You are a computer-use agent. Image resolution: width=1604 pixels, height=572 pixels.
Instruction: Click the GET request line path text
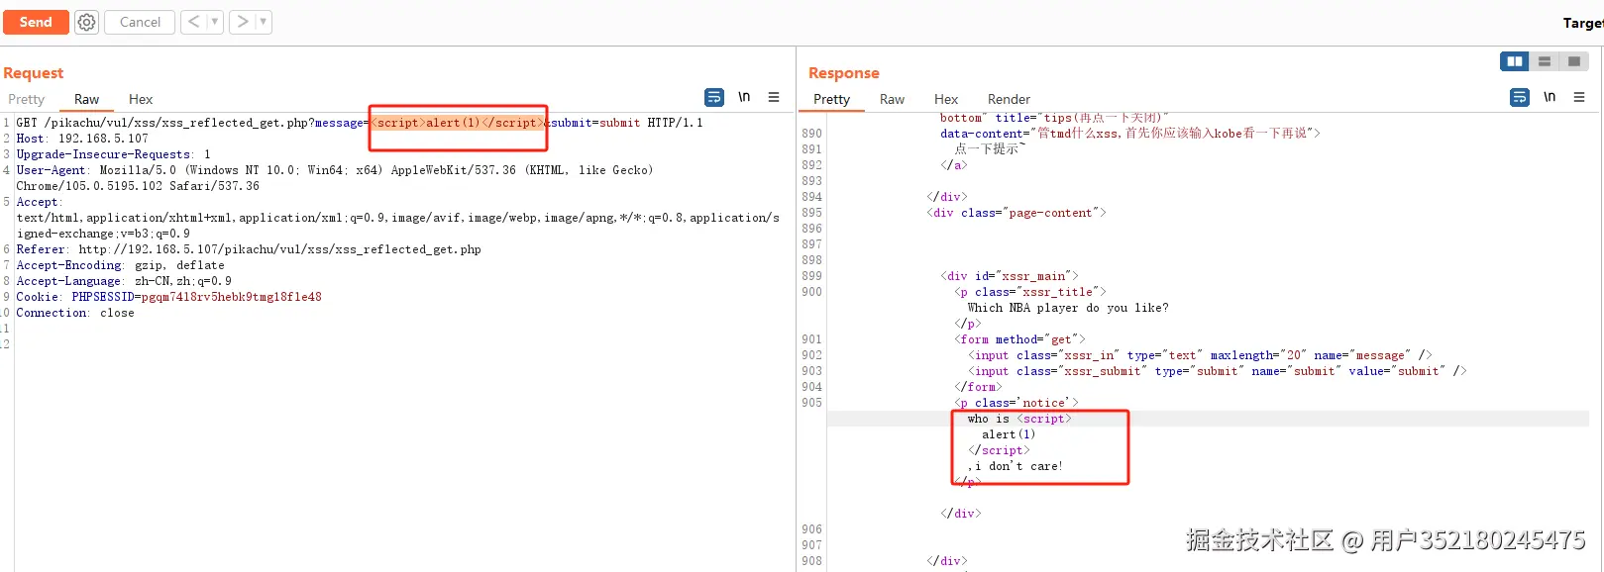(x=178, y=123)
